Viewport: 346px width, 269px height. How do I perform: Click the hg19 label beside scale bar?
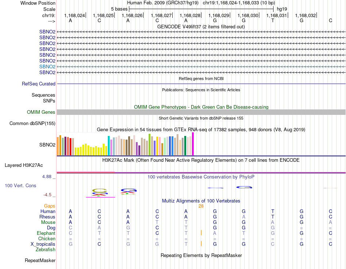pyautogui.click(x=282, y=9)
